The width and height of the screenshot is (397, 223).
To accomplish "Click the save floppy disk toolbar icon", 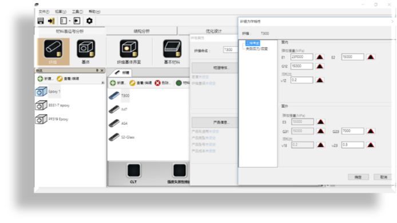I will pyautogui.click(x=41, y=21).
